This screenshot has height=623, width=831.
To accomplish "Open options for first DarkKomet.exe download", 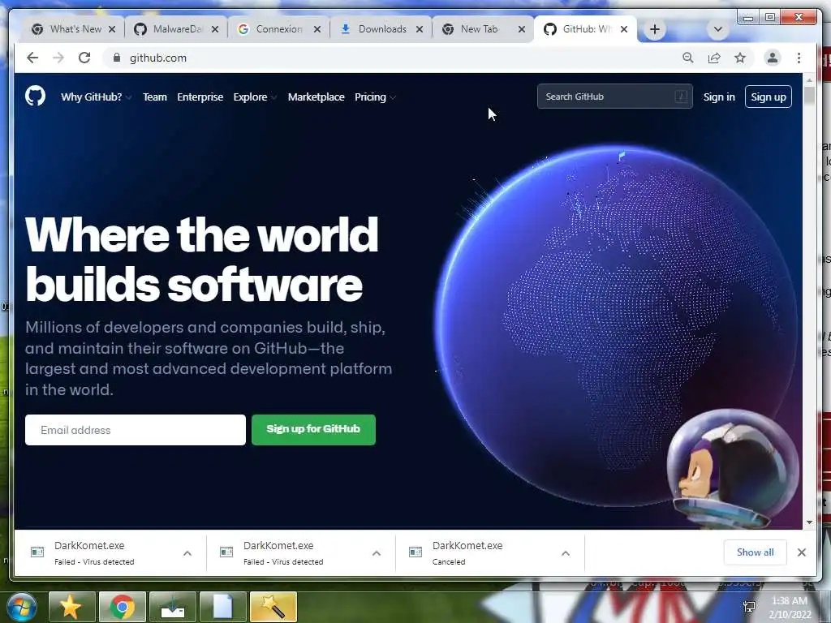I will [x=187, y=553].
